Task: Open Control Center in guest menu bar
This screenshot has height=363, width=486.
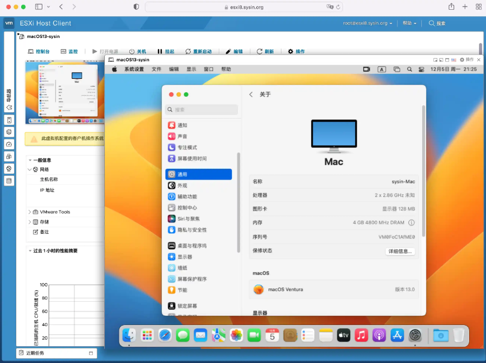Action: pyautogui.click(x=421, y=69)
